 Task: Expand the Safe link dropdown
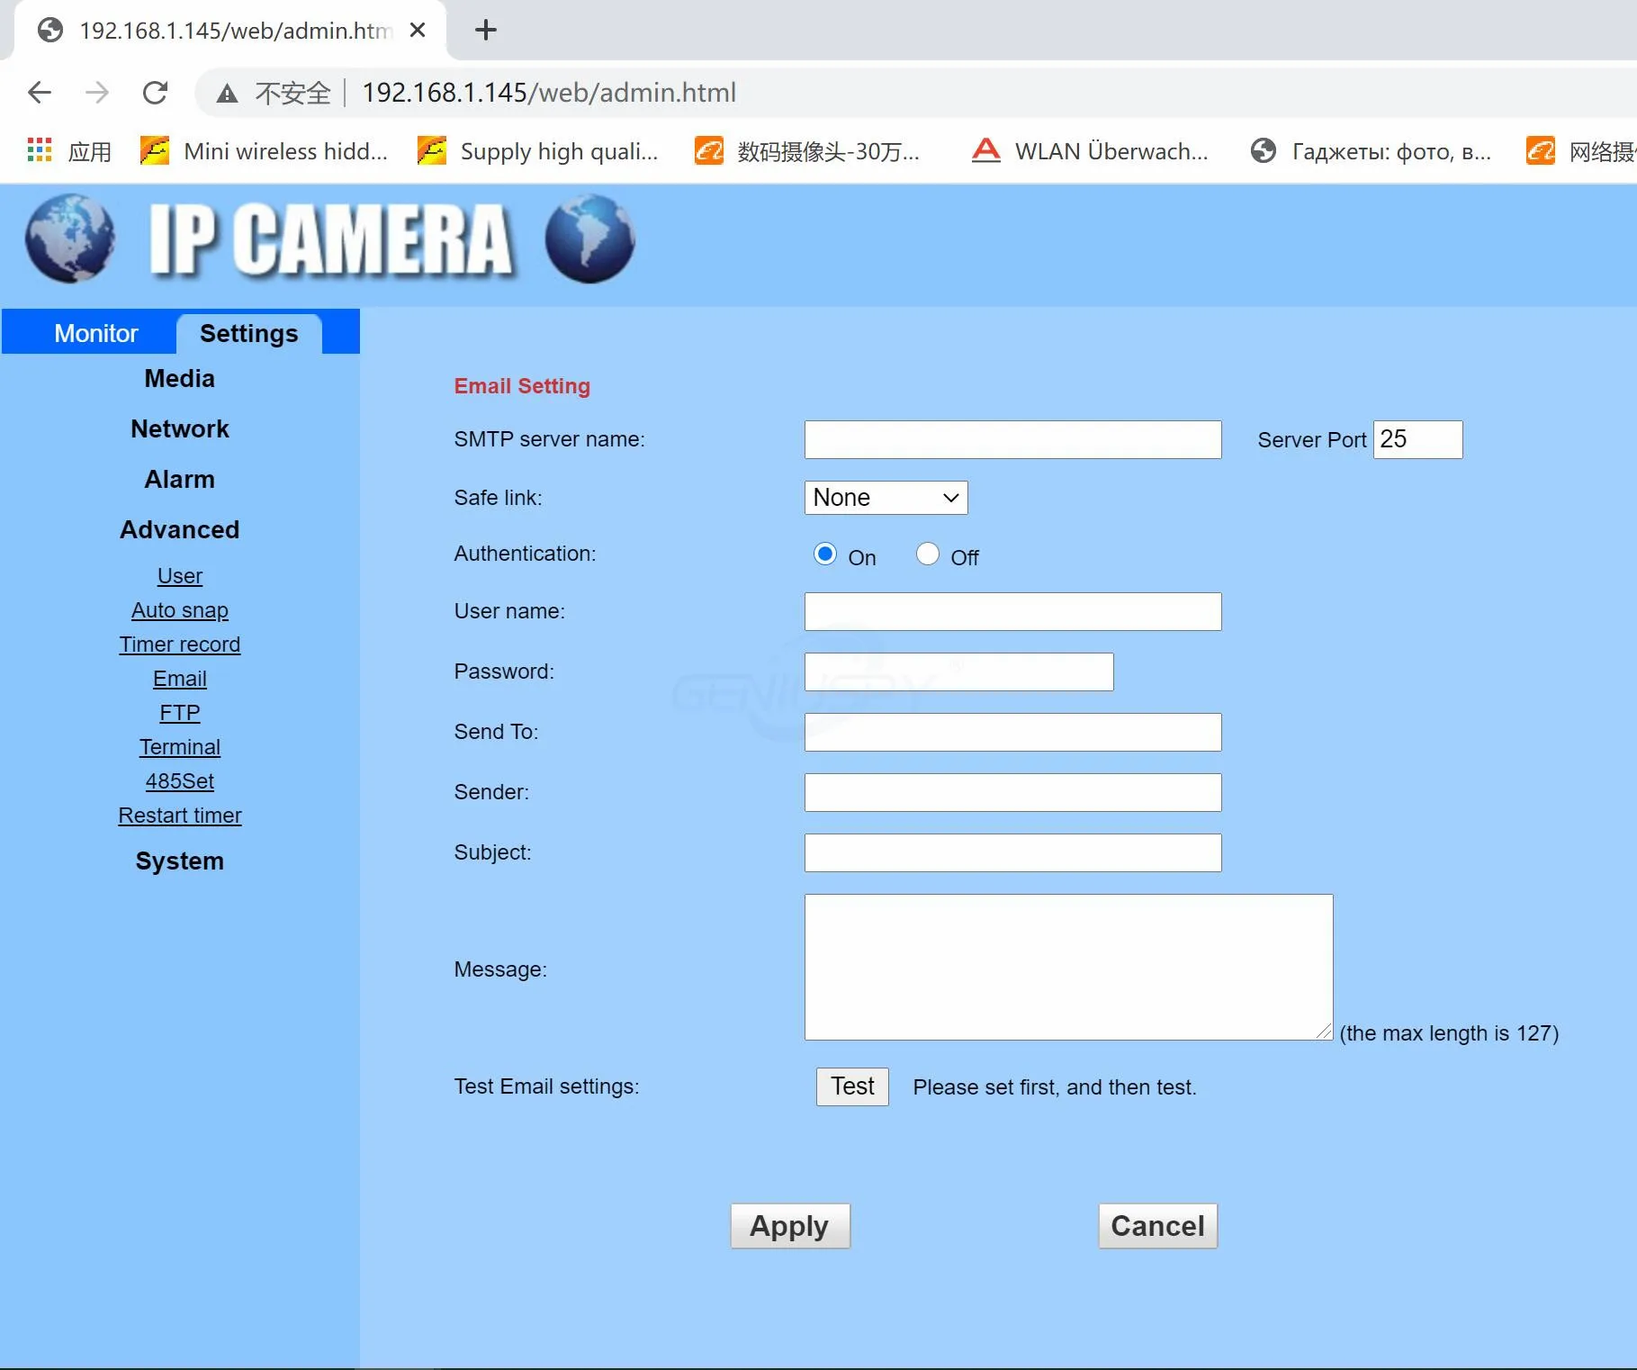click(x=886, y=498)
